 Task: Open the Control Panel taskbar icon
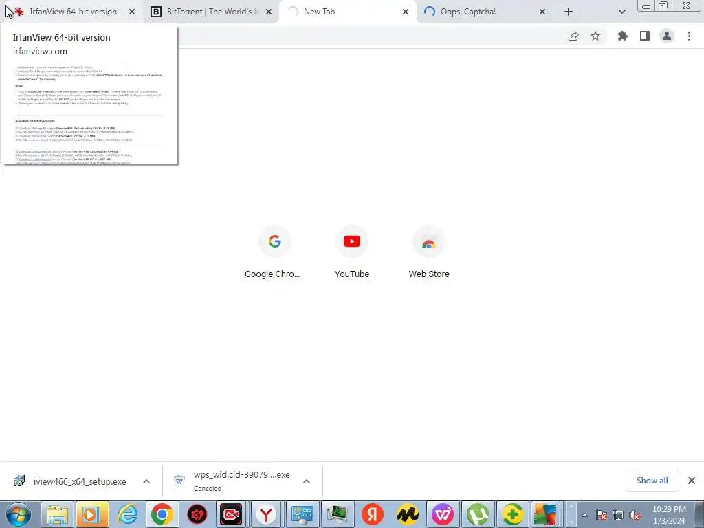tap(302, 514)
